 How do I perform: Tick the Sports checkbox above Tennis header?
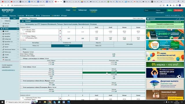point(29,18)
